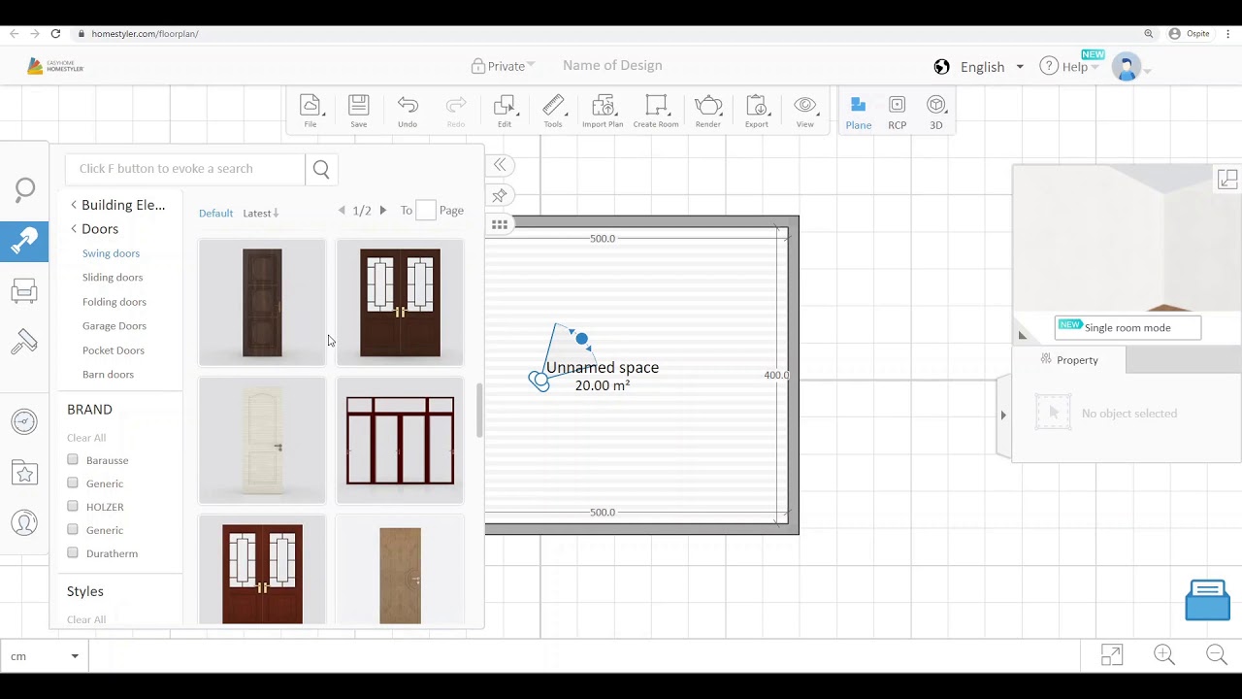Click Import Plan in the toolbar
The height and width of the screenshot is (699, 1242).
[x=603, y=111]
